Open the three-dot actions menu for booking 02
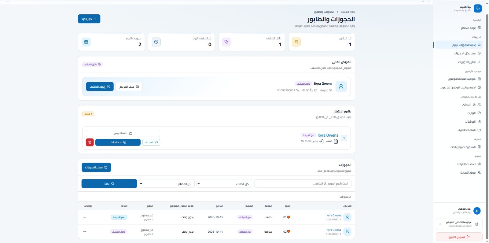 [85, 232]
